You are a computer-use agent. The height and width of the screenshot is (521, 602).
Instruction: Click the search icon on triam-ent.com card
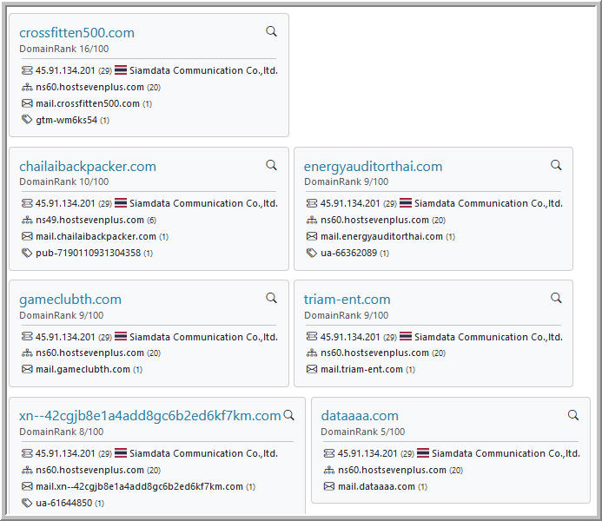tap(556, 298)
